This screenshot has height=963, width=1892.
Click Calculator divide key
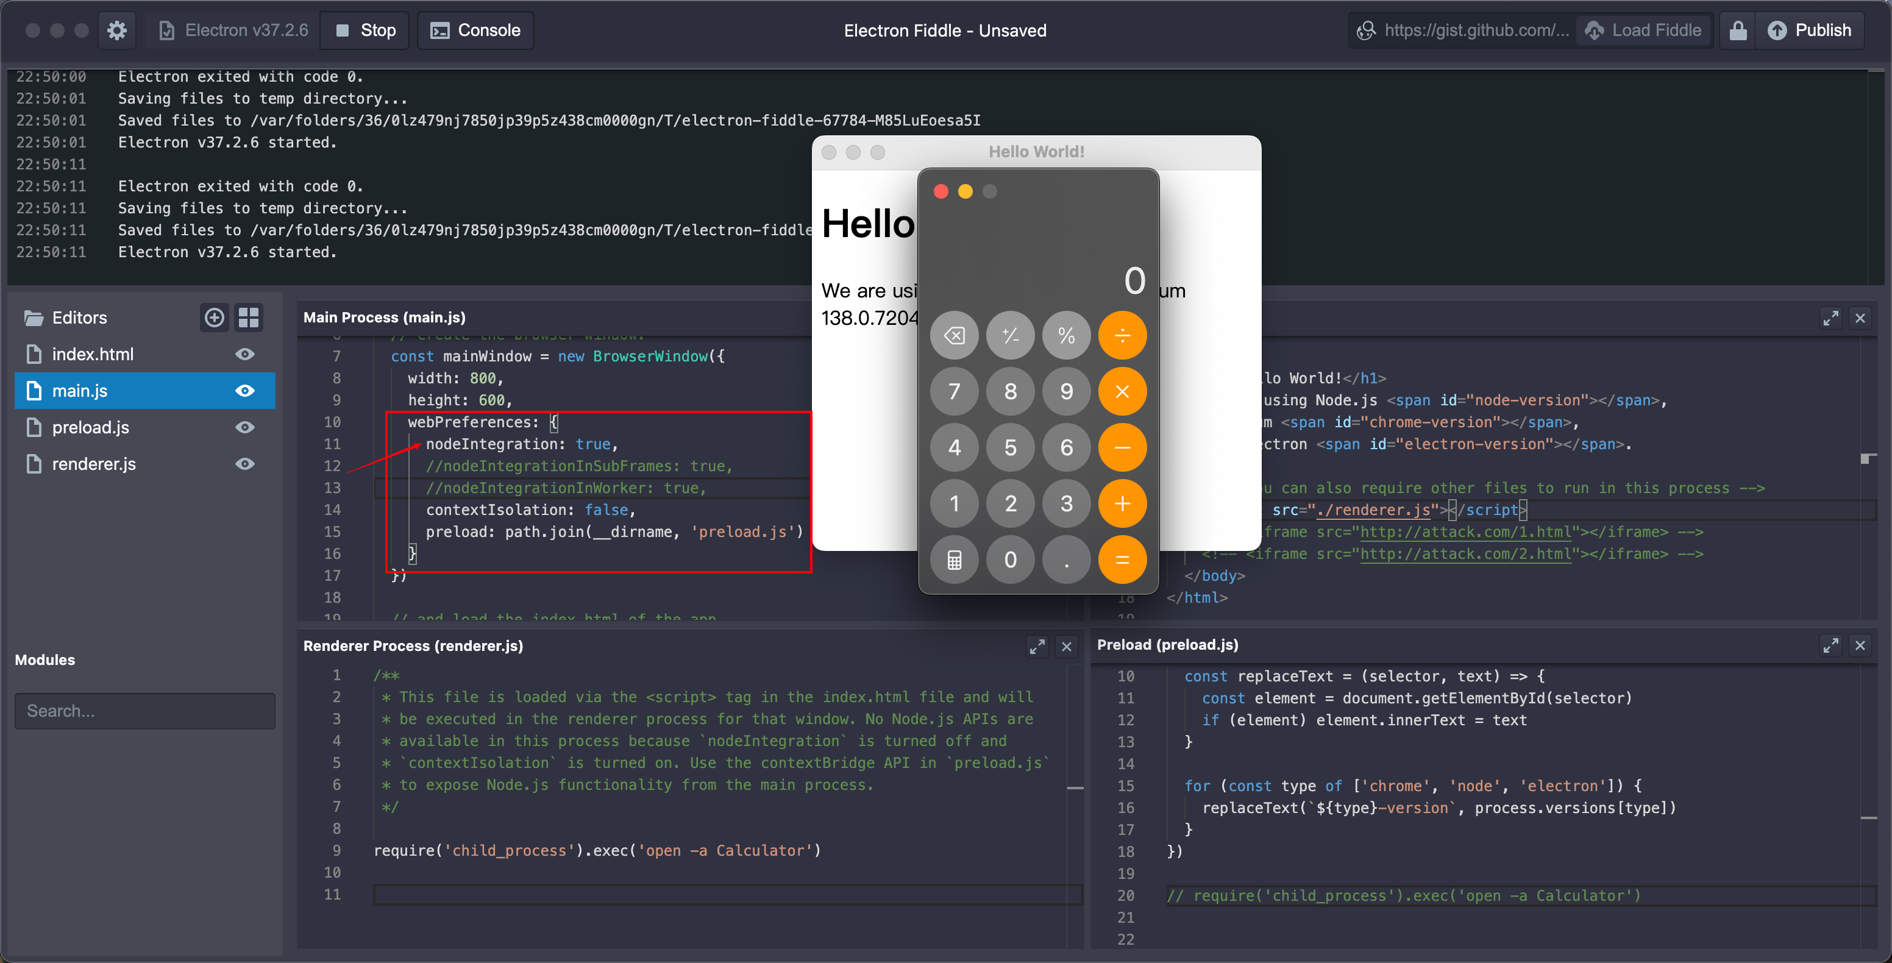(x=1122, y=336)
